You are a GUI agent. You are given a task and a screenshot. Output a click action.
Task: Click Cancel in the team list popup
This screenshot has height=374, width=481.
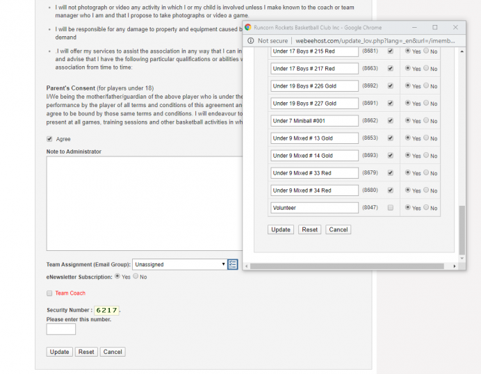tap(338, 229)
